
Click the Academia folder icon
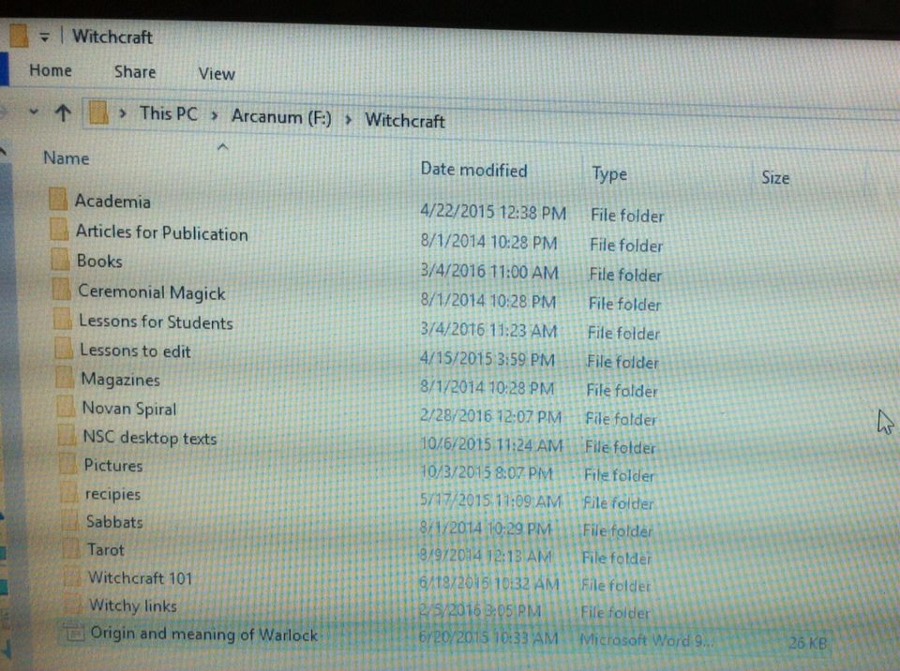pos(58,200)
